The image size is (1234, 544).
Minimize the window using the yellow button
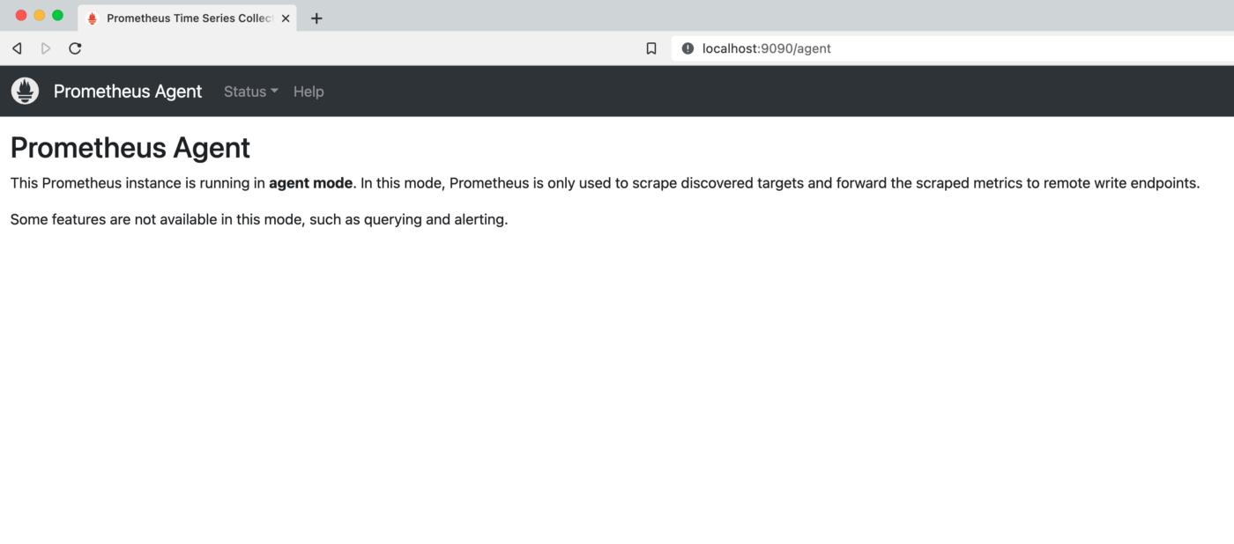[40, 15]
